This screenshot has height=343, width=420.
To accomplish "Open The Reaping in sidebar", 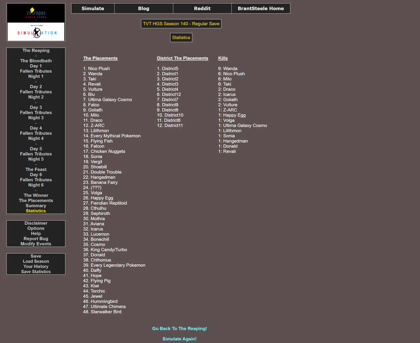I will [x=36, y=50].
